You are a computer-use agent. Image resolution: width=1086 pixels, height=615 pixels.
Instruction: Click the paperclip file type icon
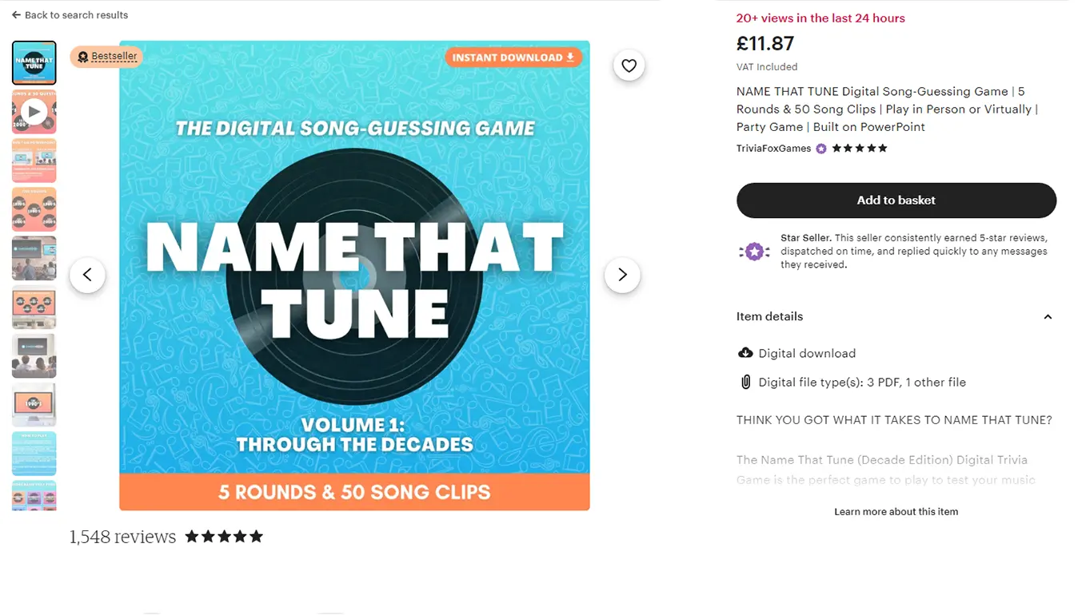(x=746, y=382)
